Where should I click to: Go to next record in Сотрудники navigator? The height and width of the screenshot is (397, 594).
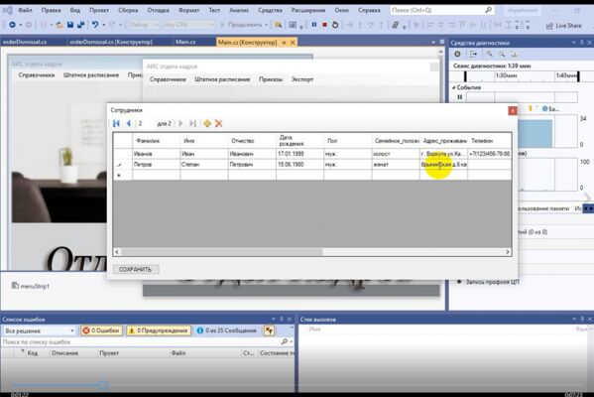[x=180, y=123]
